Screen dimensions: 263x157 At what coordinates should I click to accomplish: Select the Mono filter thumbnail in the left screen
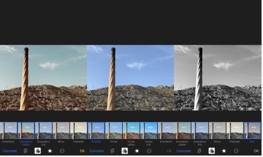coord(61,131)
